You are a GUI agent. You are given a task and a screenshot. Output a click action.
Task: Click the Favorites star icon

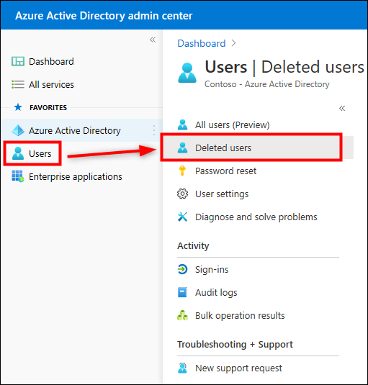pyautogui.click(x=18, y=107)
